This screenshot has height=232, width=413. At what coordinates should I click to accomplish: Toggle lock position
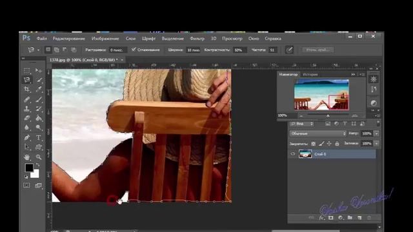point(329,144)
